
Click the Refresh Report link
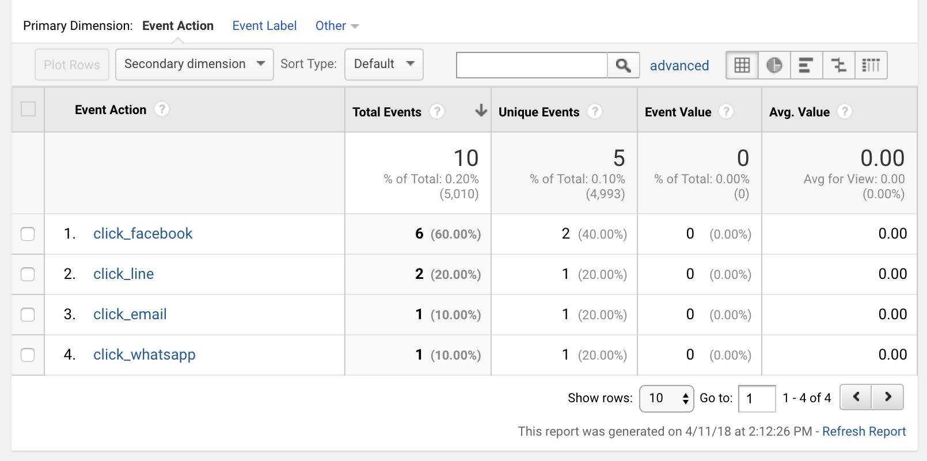pyautogui.click(x=864, y=432)
